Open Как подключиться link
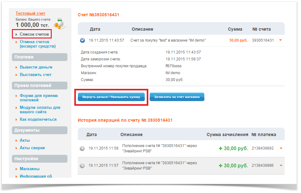This screenshot has width=301, height=193. (38, 119)
